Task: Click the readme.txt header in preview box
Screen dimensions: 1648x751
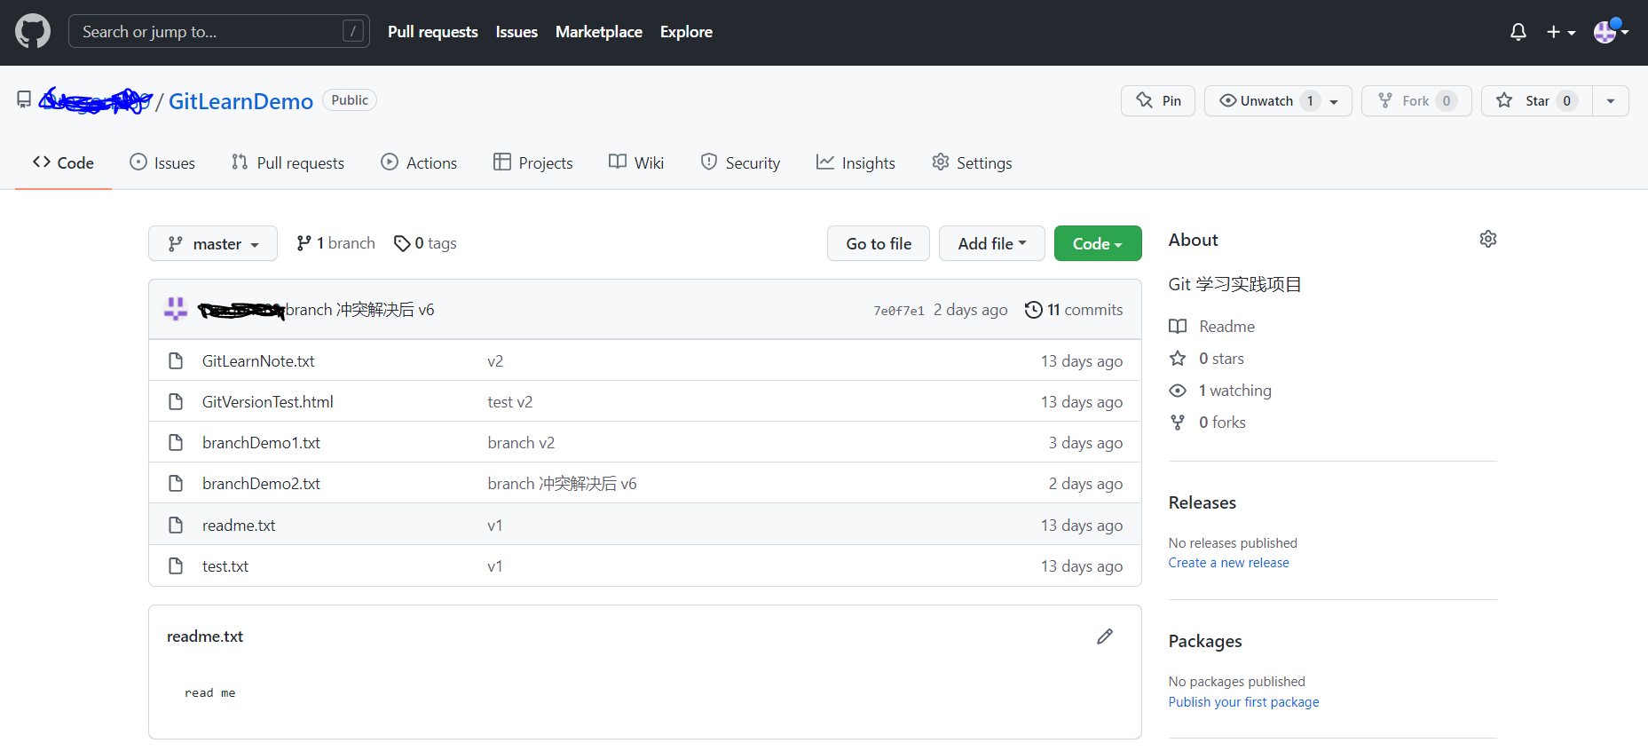Action: click(x=205, y=636)
